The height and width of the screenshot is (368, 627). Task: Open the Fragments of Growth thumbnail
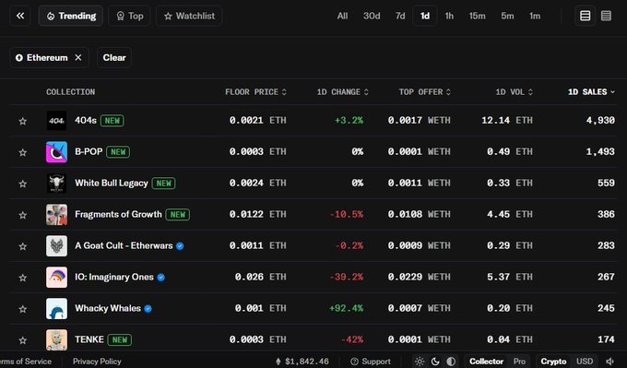(57, 214)
